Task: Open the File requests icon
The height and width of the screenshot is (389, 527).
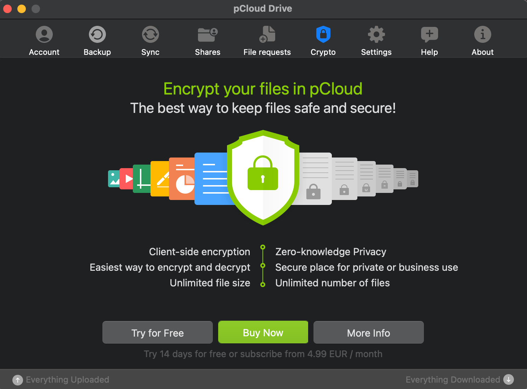Action: [x=267, y=34]
